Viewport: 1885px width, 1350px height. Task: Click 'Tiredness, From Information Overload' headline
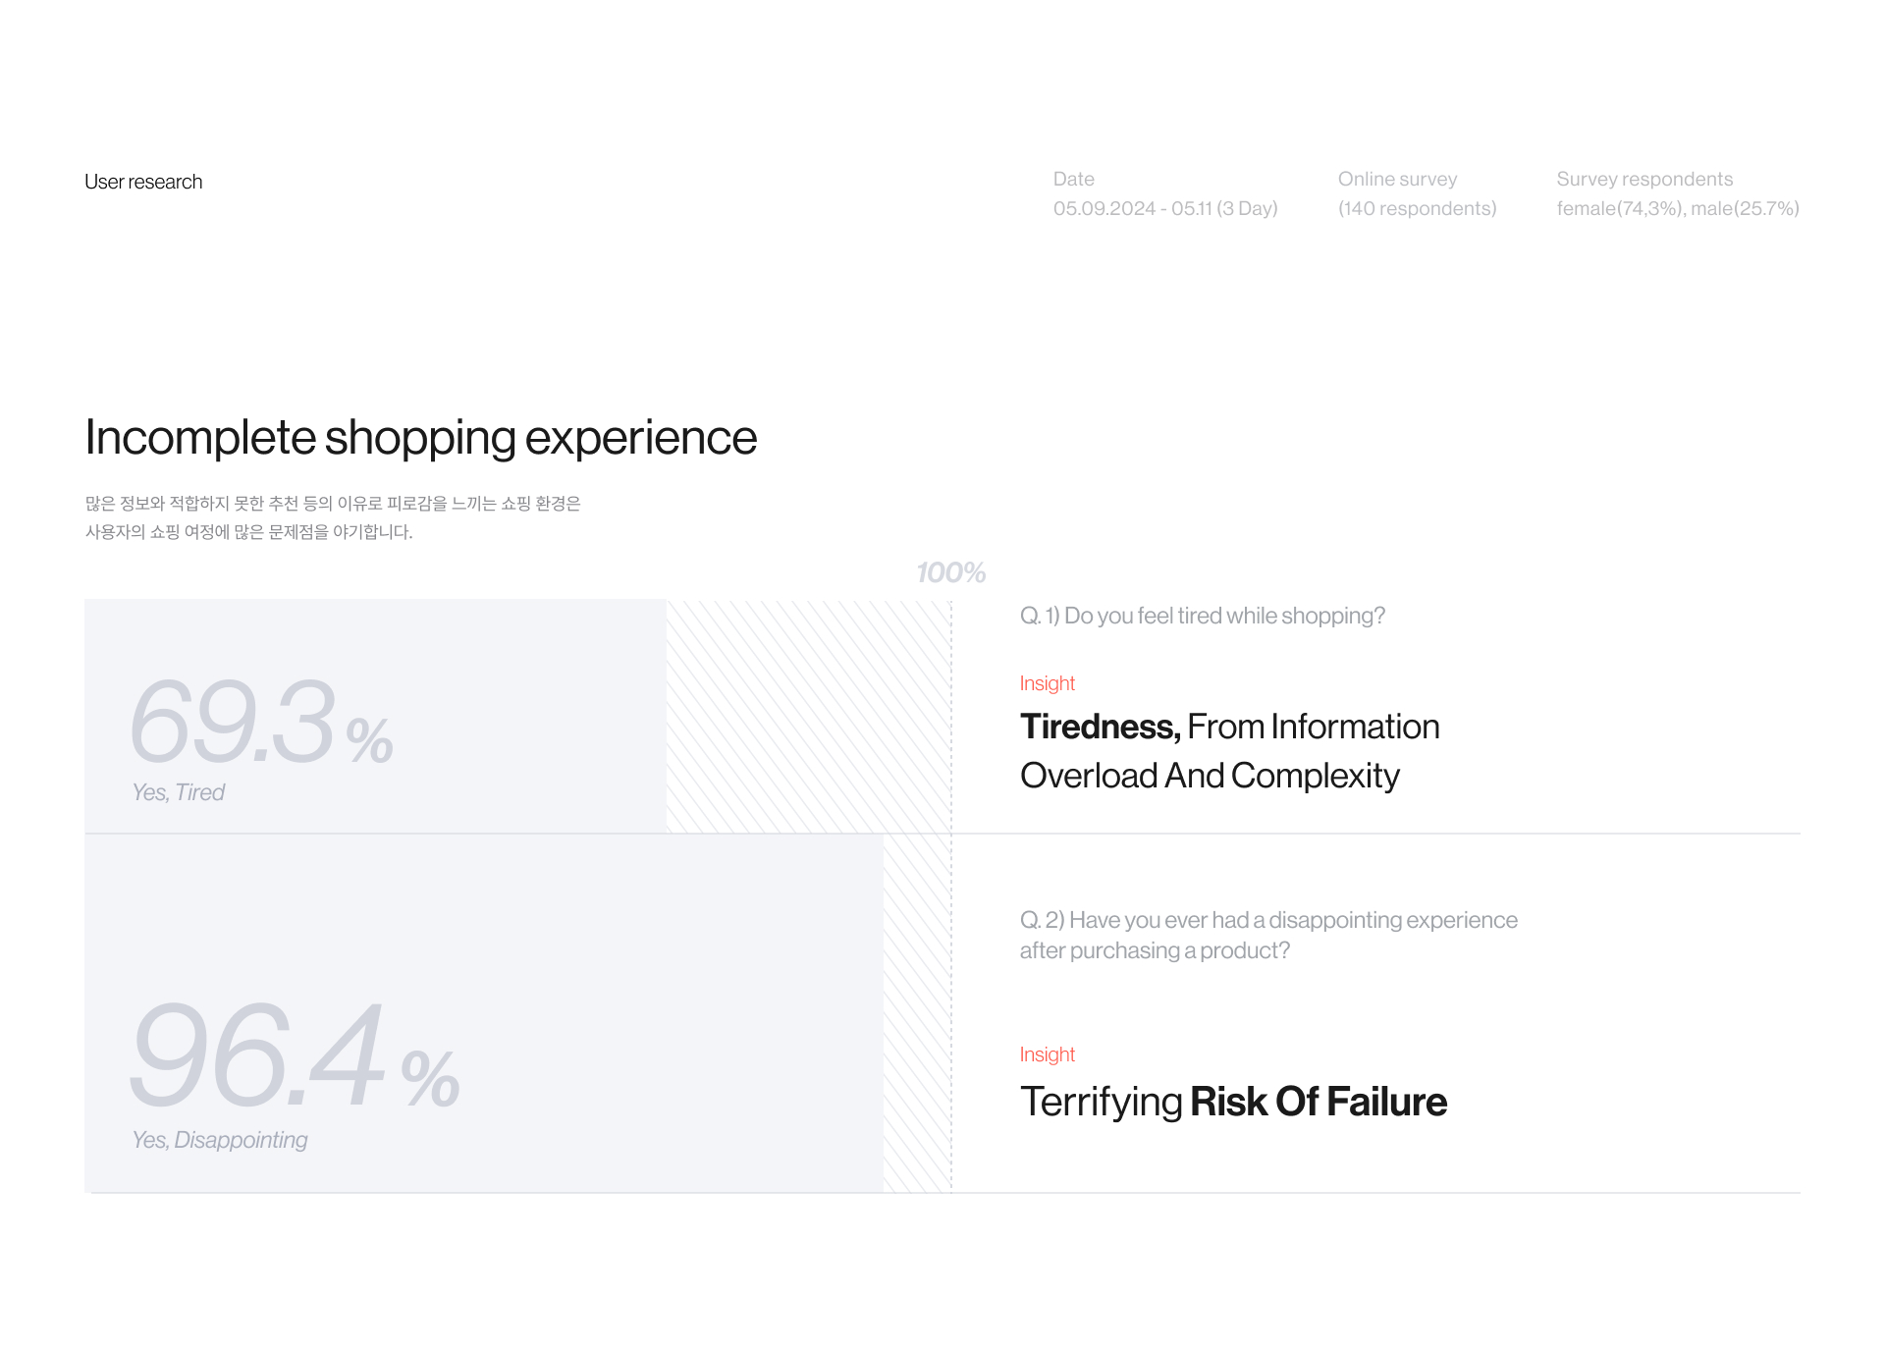(1229, 751)
